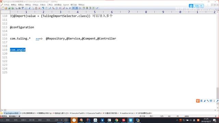Toggle the line number toolbar button
This screenshot has height=123, width=219.
(x=77, y=8)
